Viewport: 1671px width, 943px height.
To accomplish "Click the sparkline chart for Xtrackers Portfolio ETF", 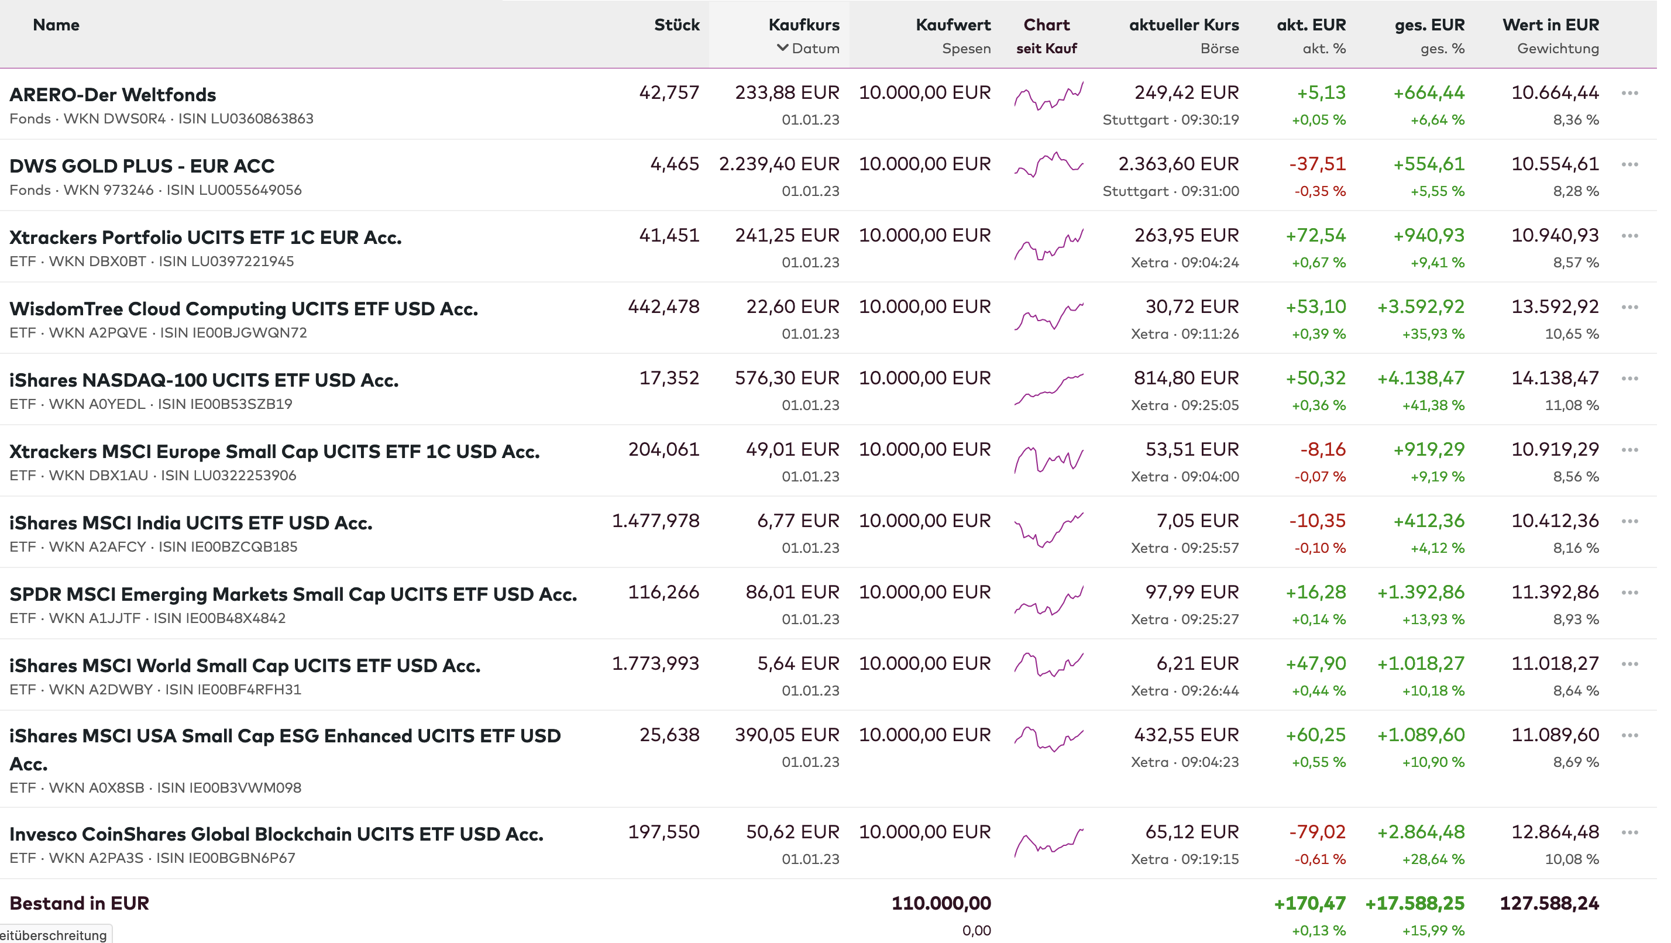I will click(x=1048, y=245).
